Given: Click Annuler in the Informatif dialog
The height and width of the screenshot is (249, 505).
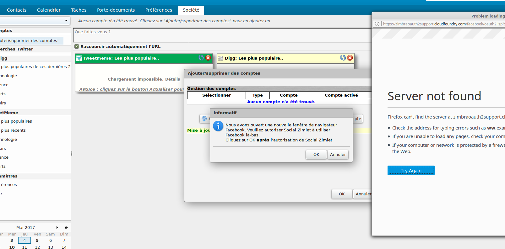Looking at the screenshot, I should pos(338,154).
